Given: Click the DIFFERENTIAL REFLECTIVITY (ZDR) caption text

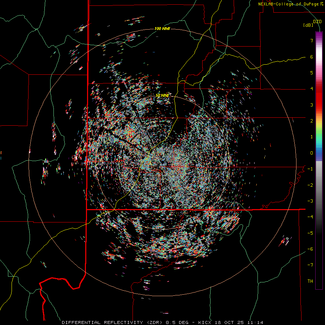Looking at the screenshot, I should coord(113,322).
